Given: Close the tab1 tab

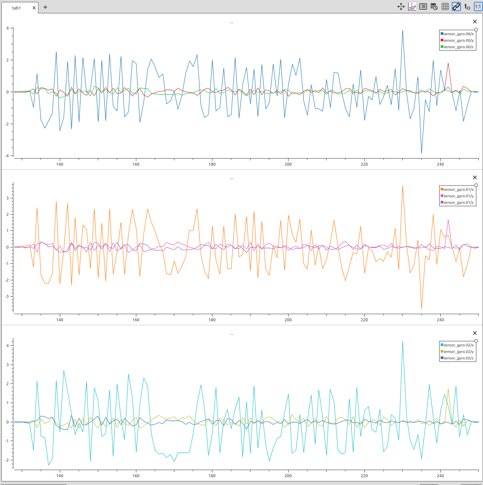Looking at the screenshot, I should tap(34, 8).
